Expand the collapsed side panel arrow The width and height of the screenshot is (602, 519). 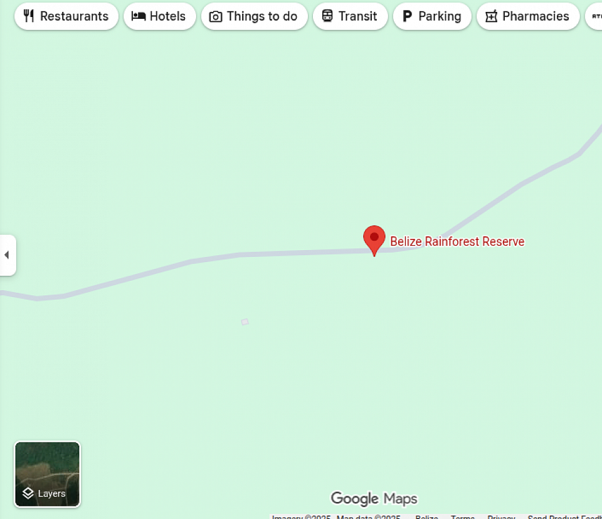[x=8, y=255]
